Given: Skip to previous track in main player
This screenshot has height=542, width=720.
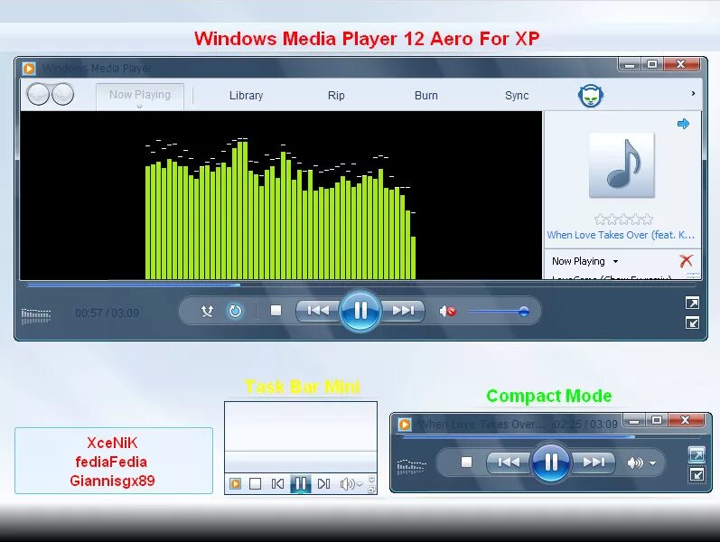Looking at the screenshot, I should pyautogui.click(x=318, y=311).
